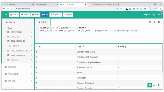
Task: Open the Export dropdown
Action: point(56,15)
